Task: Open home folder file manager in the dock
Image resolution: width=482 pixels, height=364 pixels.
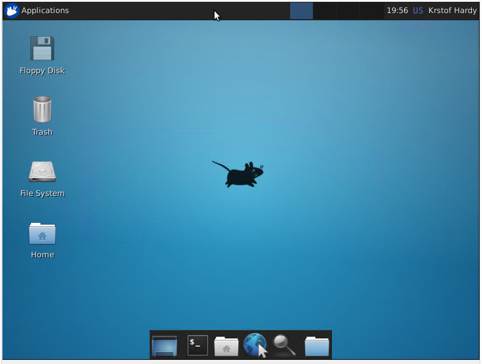Action: pos(226,346)
